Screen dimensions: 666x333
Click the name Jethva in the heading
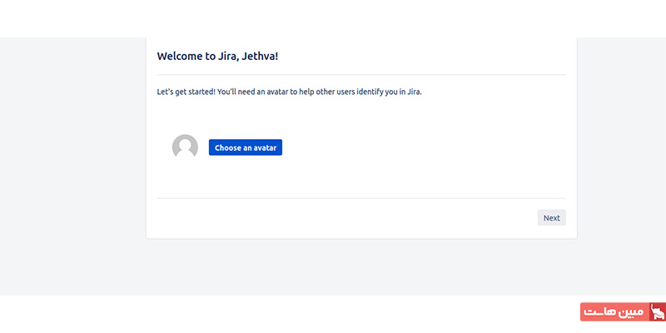pos(260,56)
